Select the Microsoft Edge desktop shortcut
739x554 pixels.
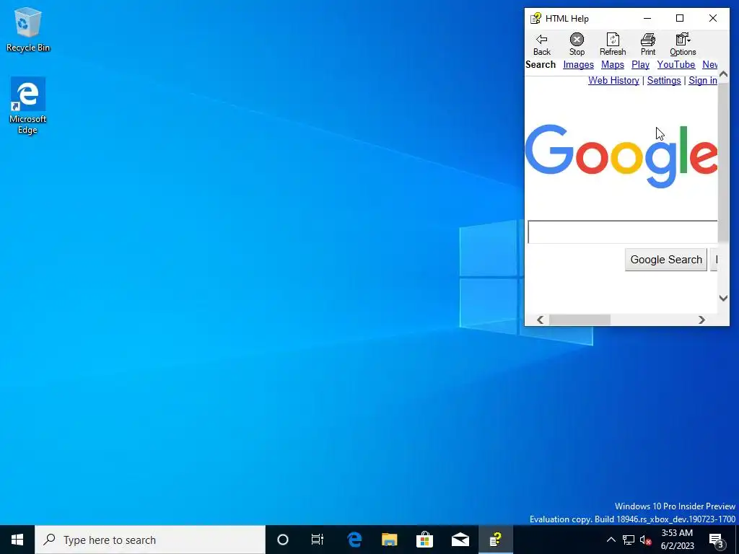coord(28,106)
